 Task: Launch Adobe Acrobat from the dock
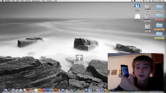36,90
